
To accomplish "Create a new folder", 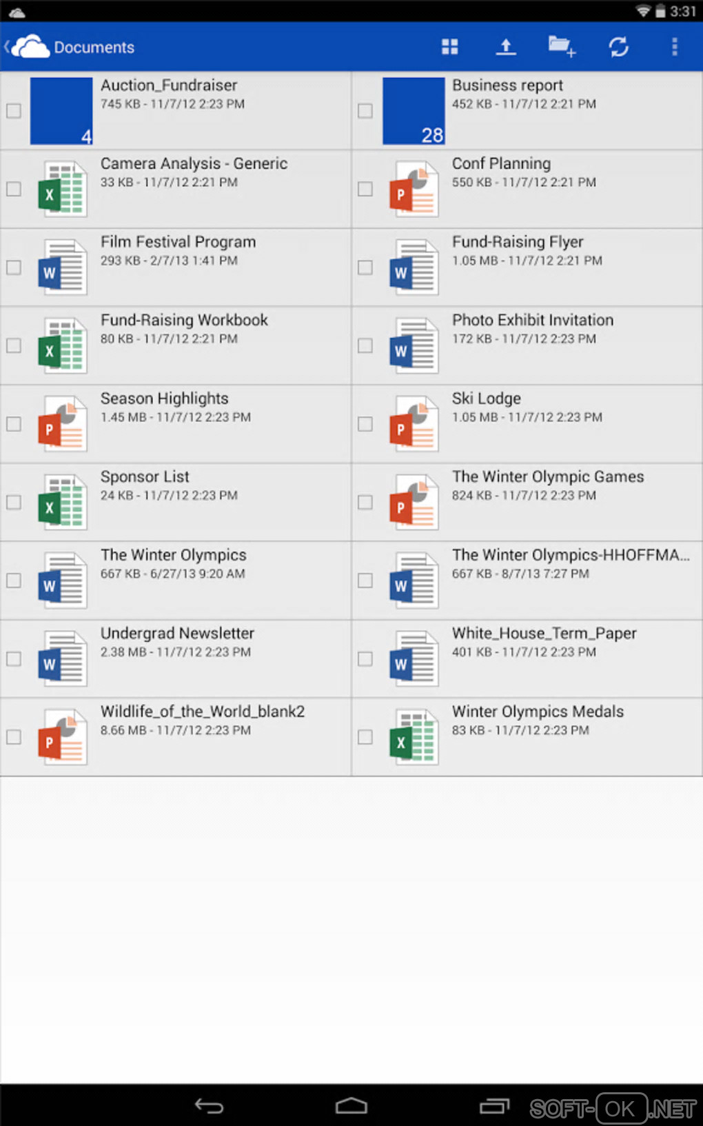I will click(x=561, y=47).
